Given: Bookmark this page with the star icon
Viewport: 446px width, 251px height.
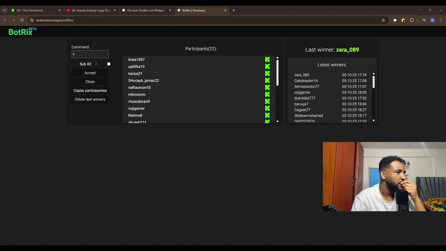Looking at the screenshot, I should 383,20.
